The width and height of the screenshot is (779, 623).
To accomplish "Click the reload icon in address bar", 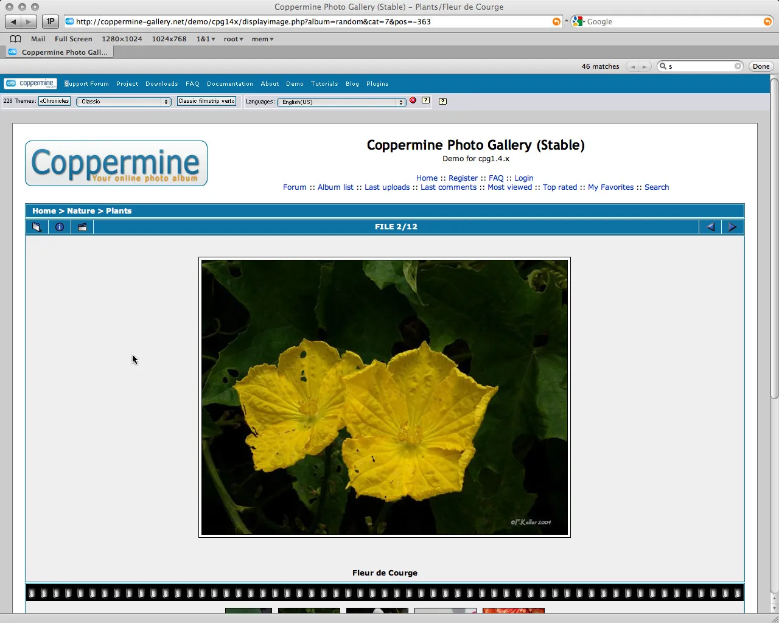I will point(556,22).
